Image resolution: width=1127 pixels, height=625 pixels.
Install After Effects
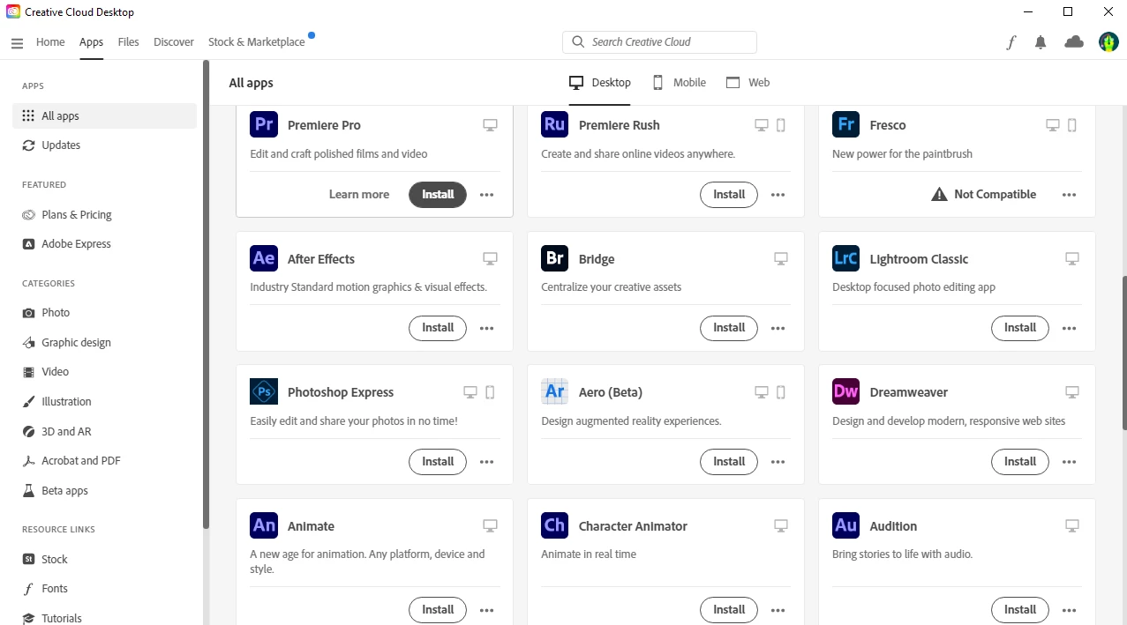pyautogui.click(x=438, y=328)
